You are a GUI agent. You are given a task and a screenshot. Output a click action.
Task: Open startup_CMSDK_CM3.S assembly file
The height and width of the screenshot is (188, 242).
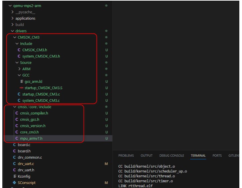point(43,88)
